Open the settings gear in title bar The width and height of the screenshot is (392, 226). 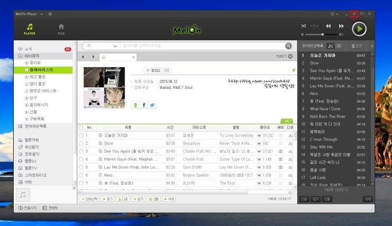[50, 14]
